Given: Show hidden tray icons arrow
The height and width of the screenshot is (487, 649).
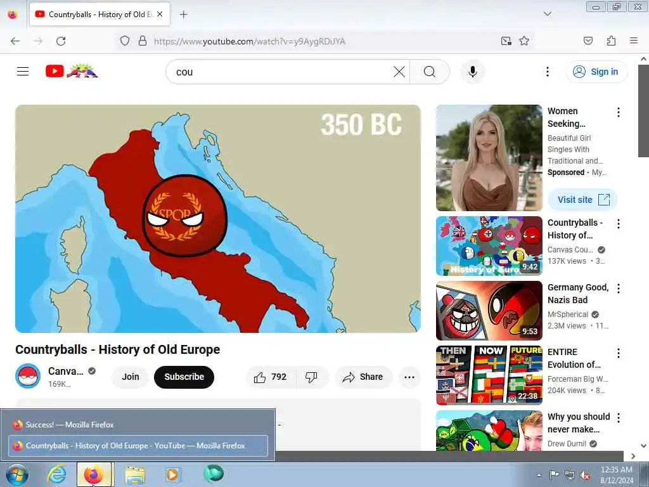Looking at the screenshot, I should (x=539, y=476).
